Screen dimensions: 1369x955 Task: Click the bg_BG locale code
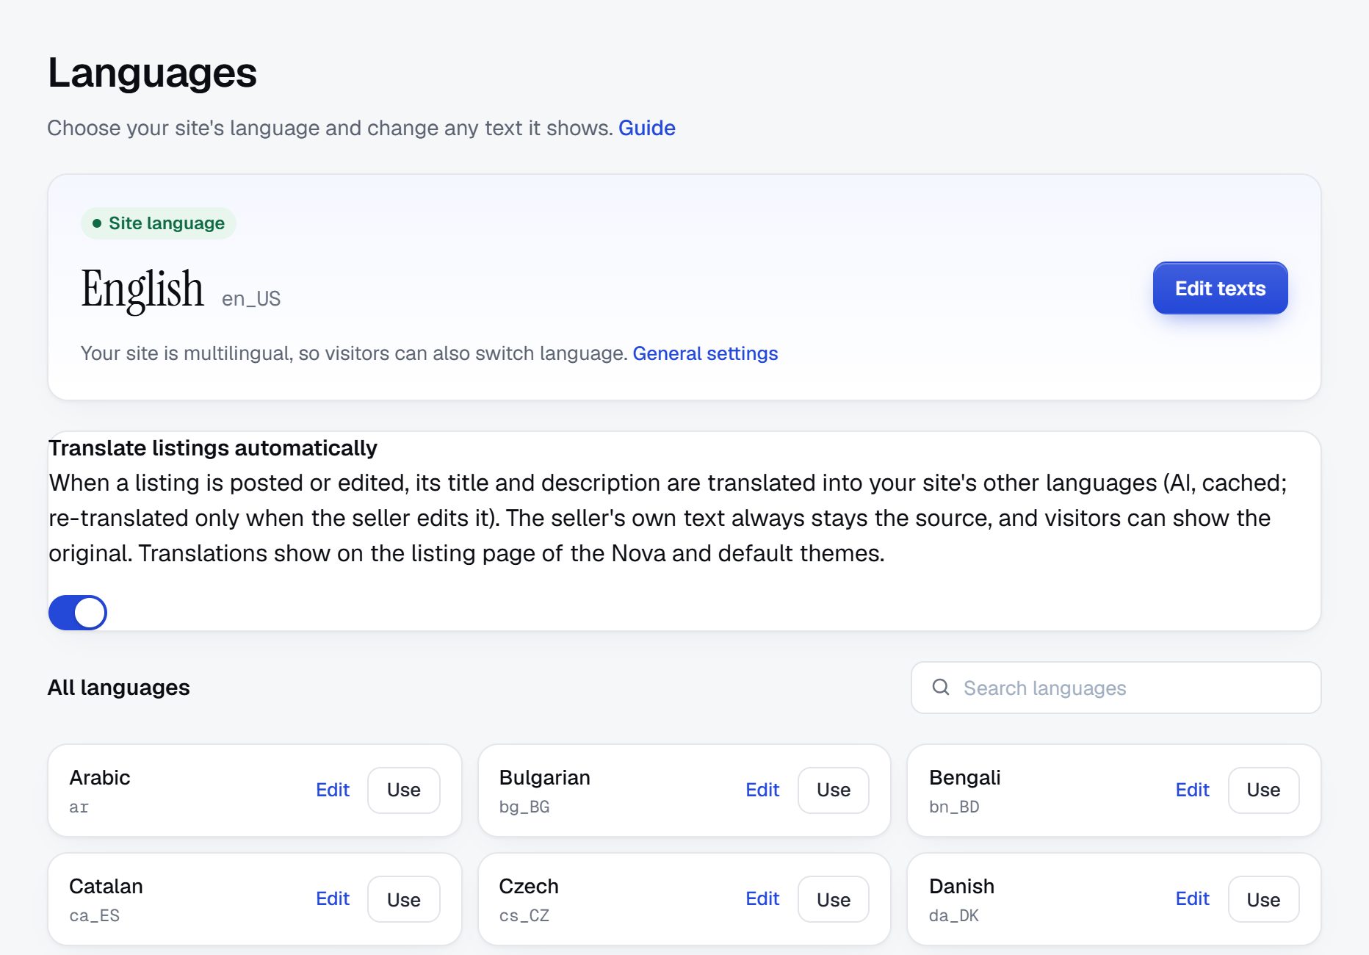(524, 807)
